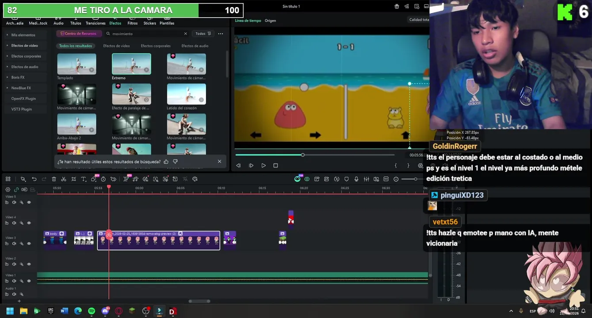The height and width of the screenshot is (318, 592).
Task: Hide the Video 2 track
Action: [x=29, y=264]
